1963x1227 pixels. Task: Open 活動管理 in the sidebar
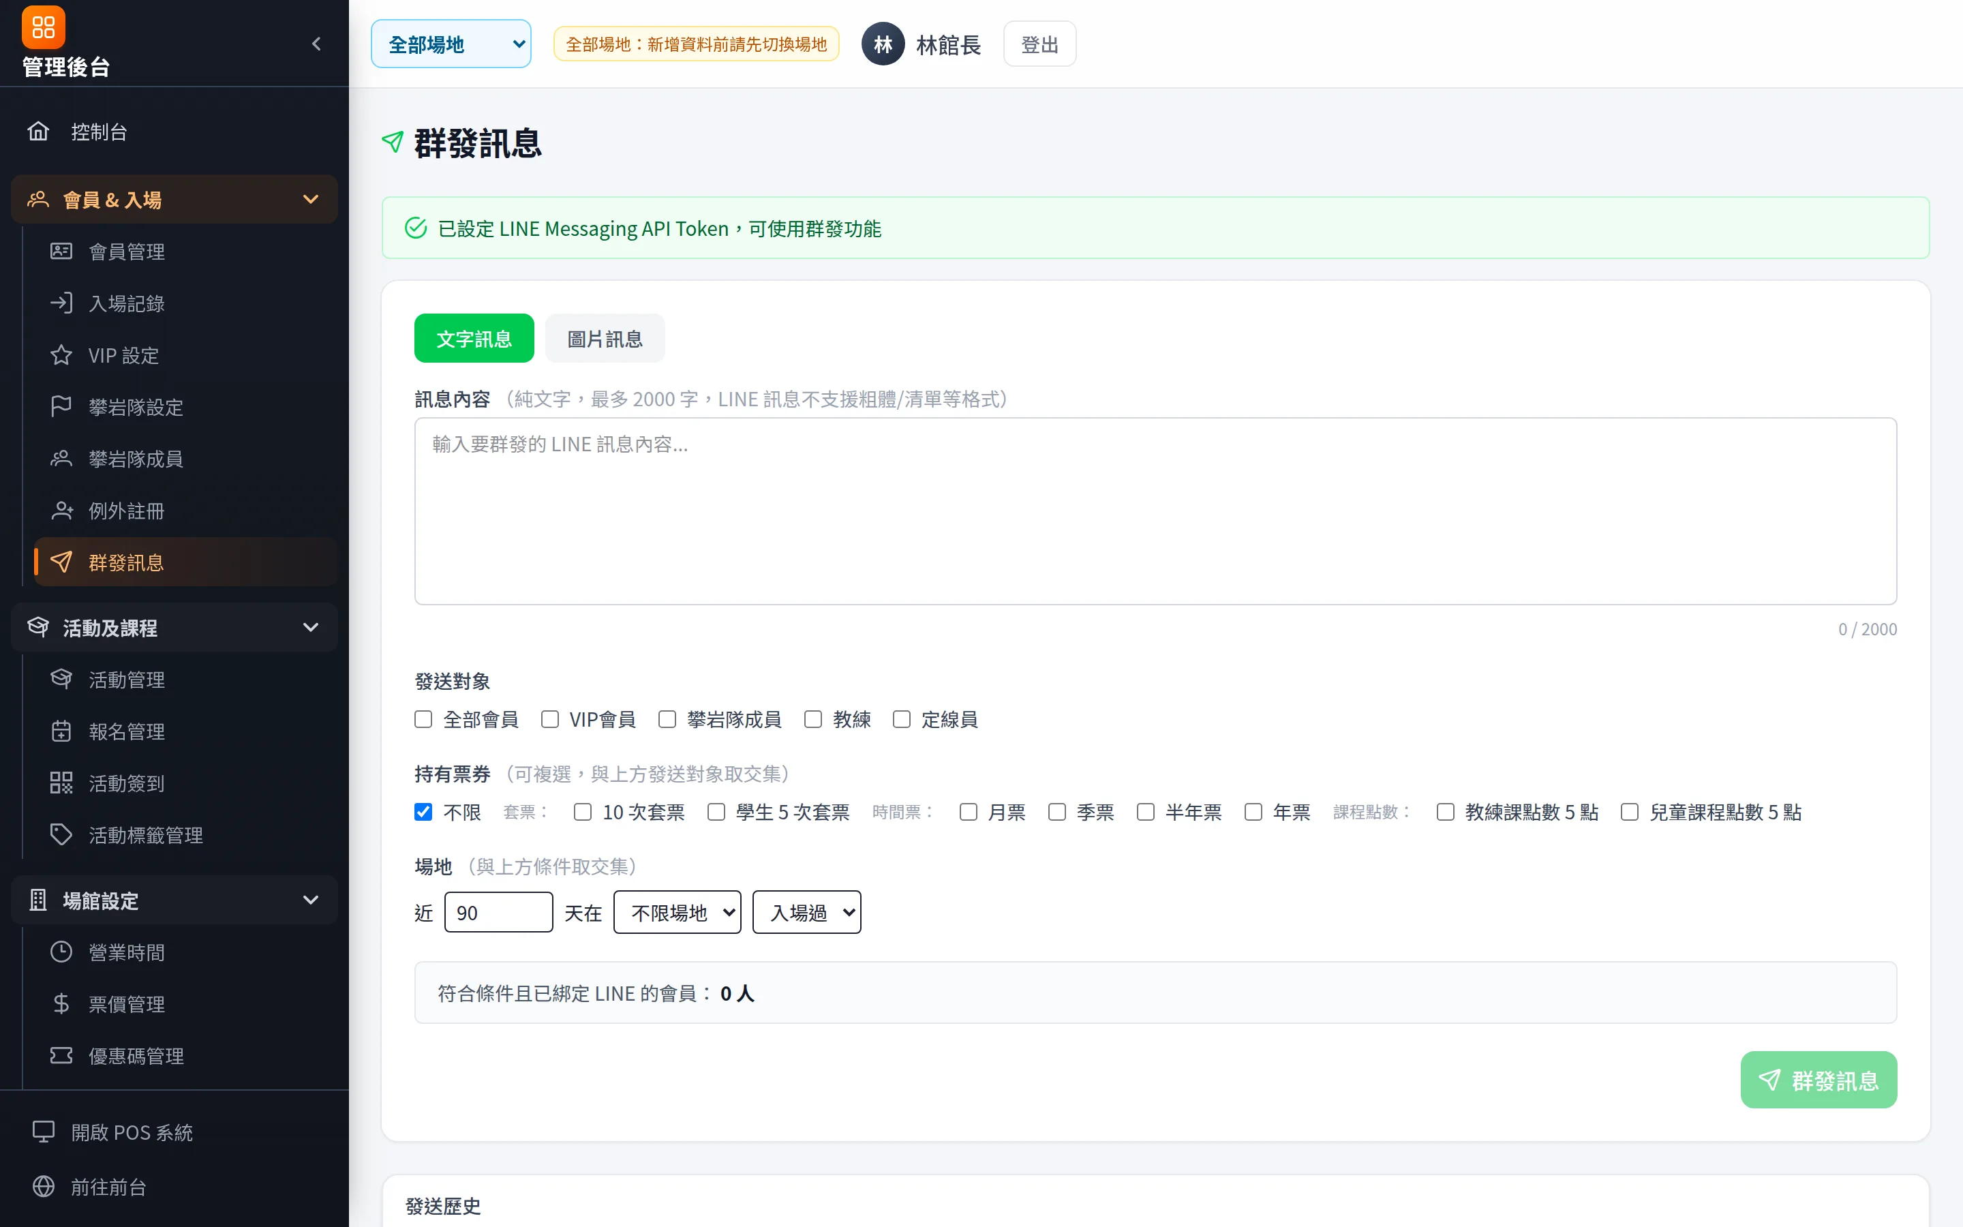click(x=186, y=679)
